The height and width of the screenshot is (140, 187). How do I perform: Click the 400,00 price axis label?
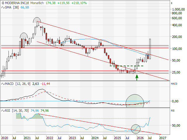pos(177,25)
